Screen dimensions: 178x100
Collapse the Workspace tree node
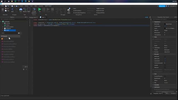click(1, 22)
